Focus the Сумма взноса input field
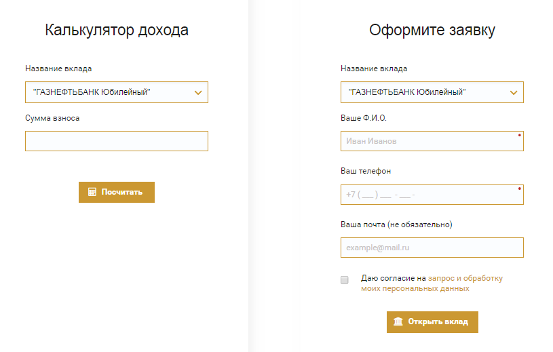553x352 pixels. point(117,141)
